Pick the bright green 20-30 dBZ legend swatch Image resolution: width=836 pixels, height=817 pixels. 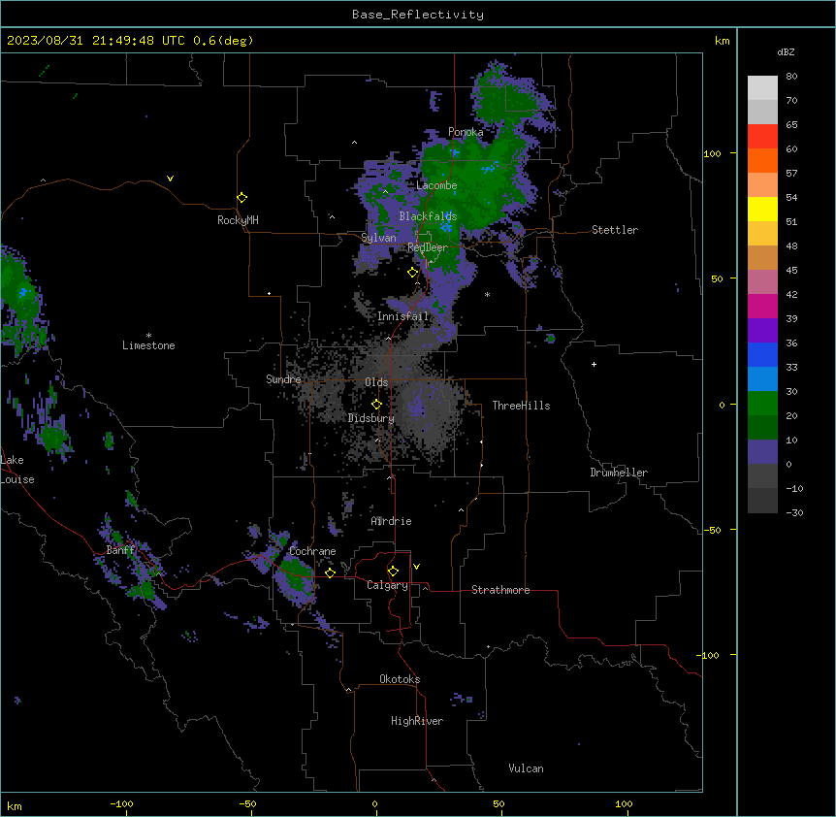(762, 404)
